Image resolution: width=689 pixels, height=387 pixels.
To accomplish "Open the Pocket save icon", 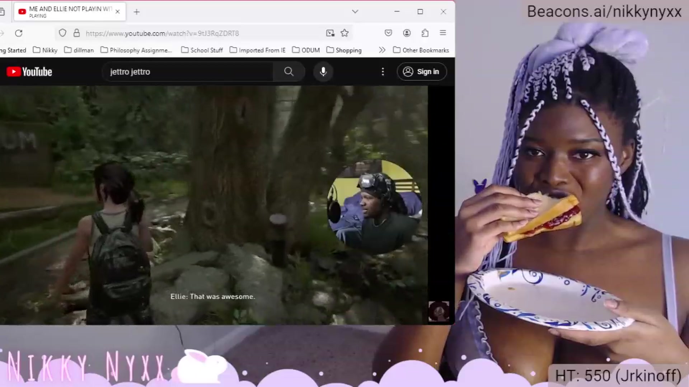I will [388, 33].
